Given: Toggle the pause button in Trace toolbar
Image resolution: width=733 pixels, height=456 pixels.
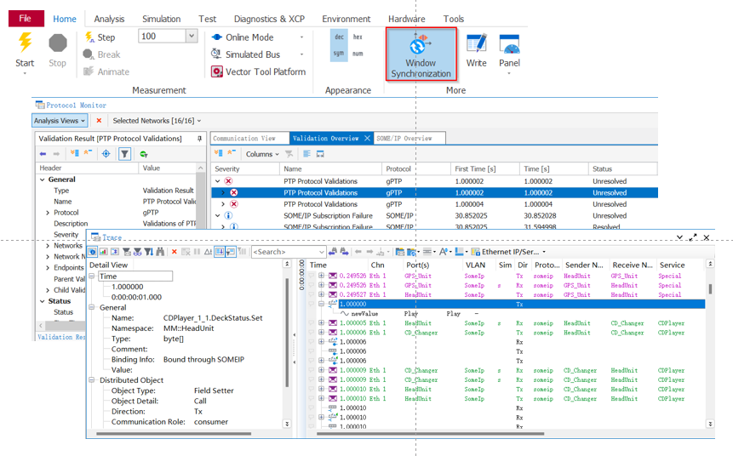Looking at the screenshot, I should (x=197, y=252).
